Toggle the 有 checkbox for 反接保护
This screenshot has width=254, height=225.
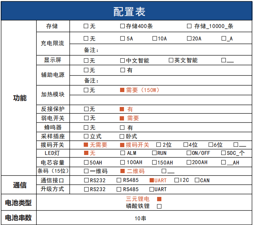[x=122, y=109]
